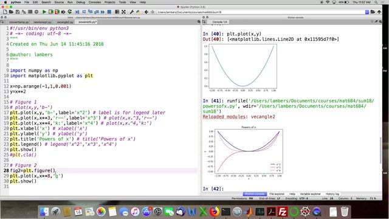Go back with left arrow
389x219 pixels.
[x=146, y=12]
